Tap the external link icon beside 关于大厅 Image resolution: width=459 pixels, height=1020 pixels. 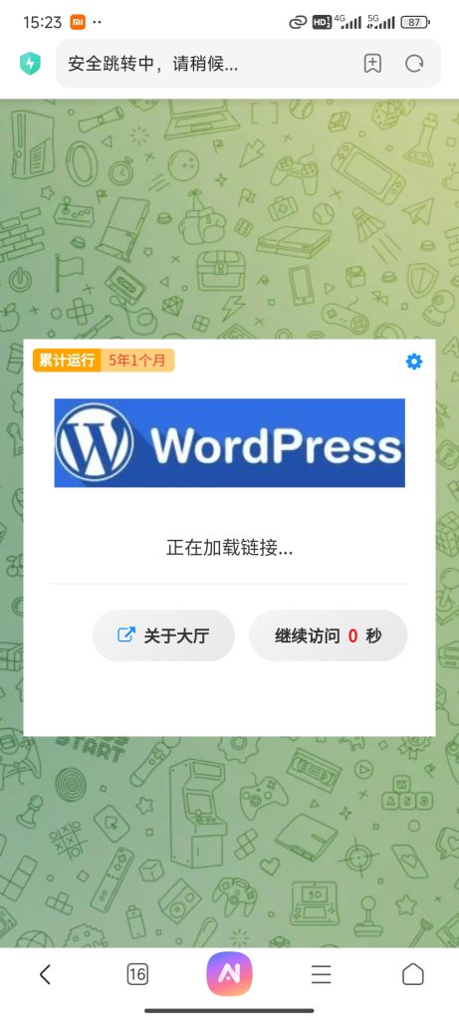coord(126,635)
